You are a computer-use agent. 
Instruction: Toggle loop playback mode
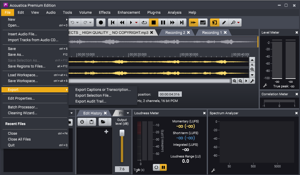(144, 22)
